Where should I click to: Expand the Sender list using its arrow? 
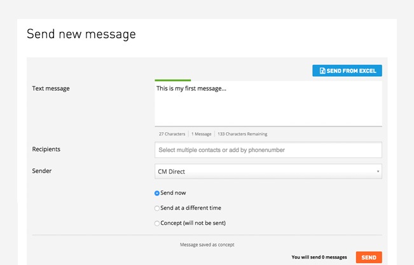pos(378,172)
